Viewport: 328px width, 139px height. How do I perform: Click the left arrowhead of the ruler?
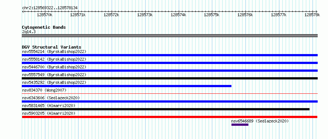coord(23,11)
